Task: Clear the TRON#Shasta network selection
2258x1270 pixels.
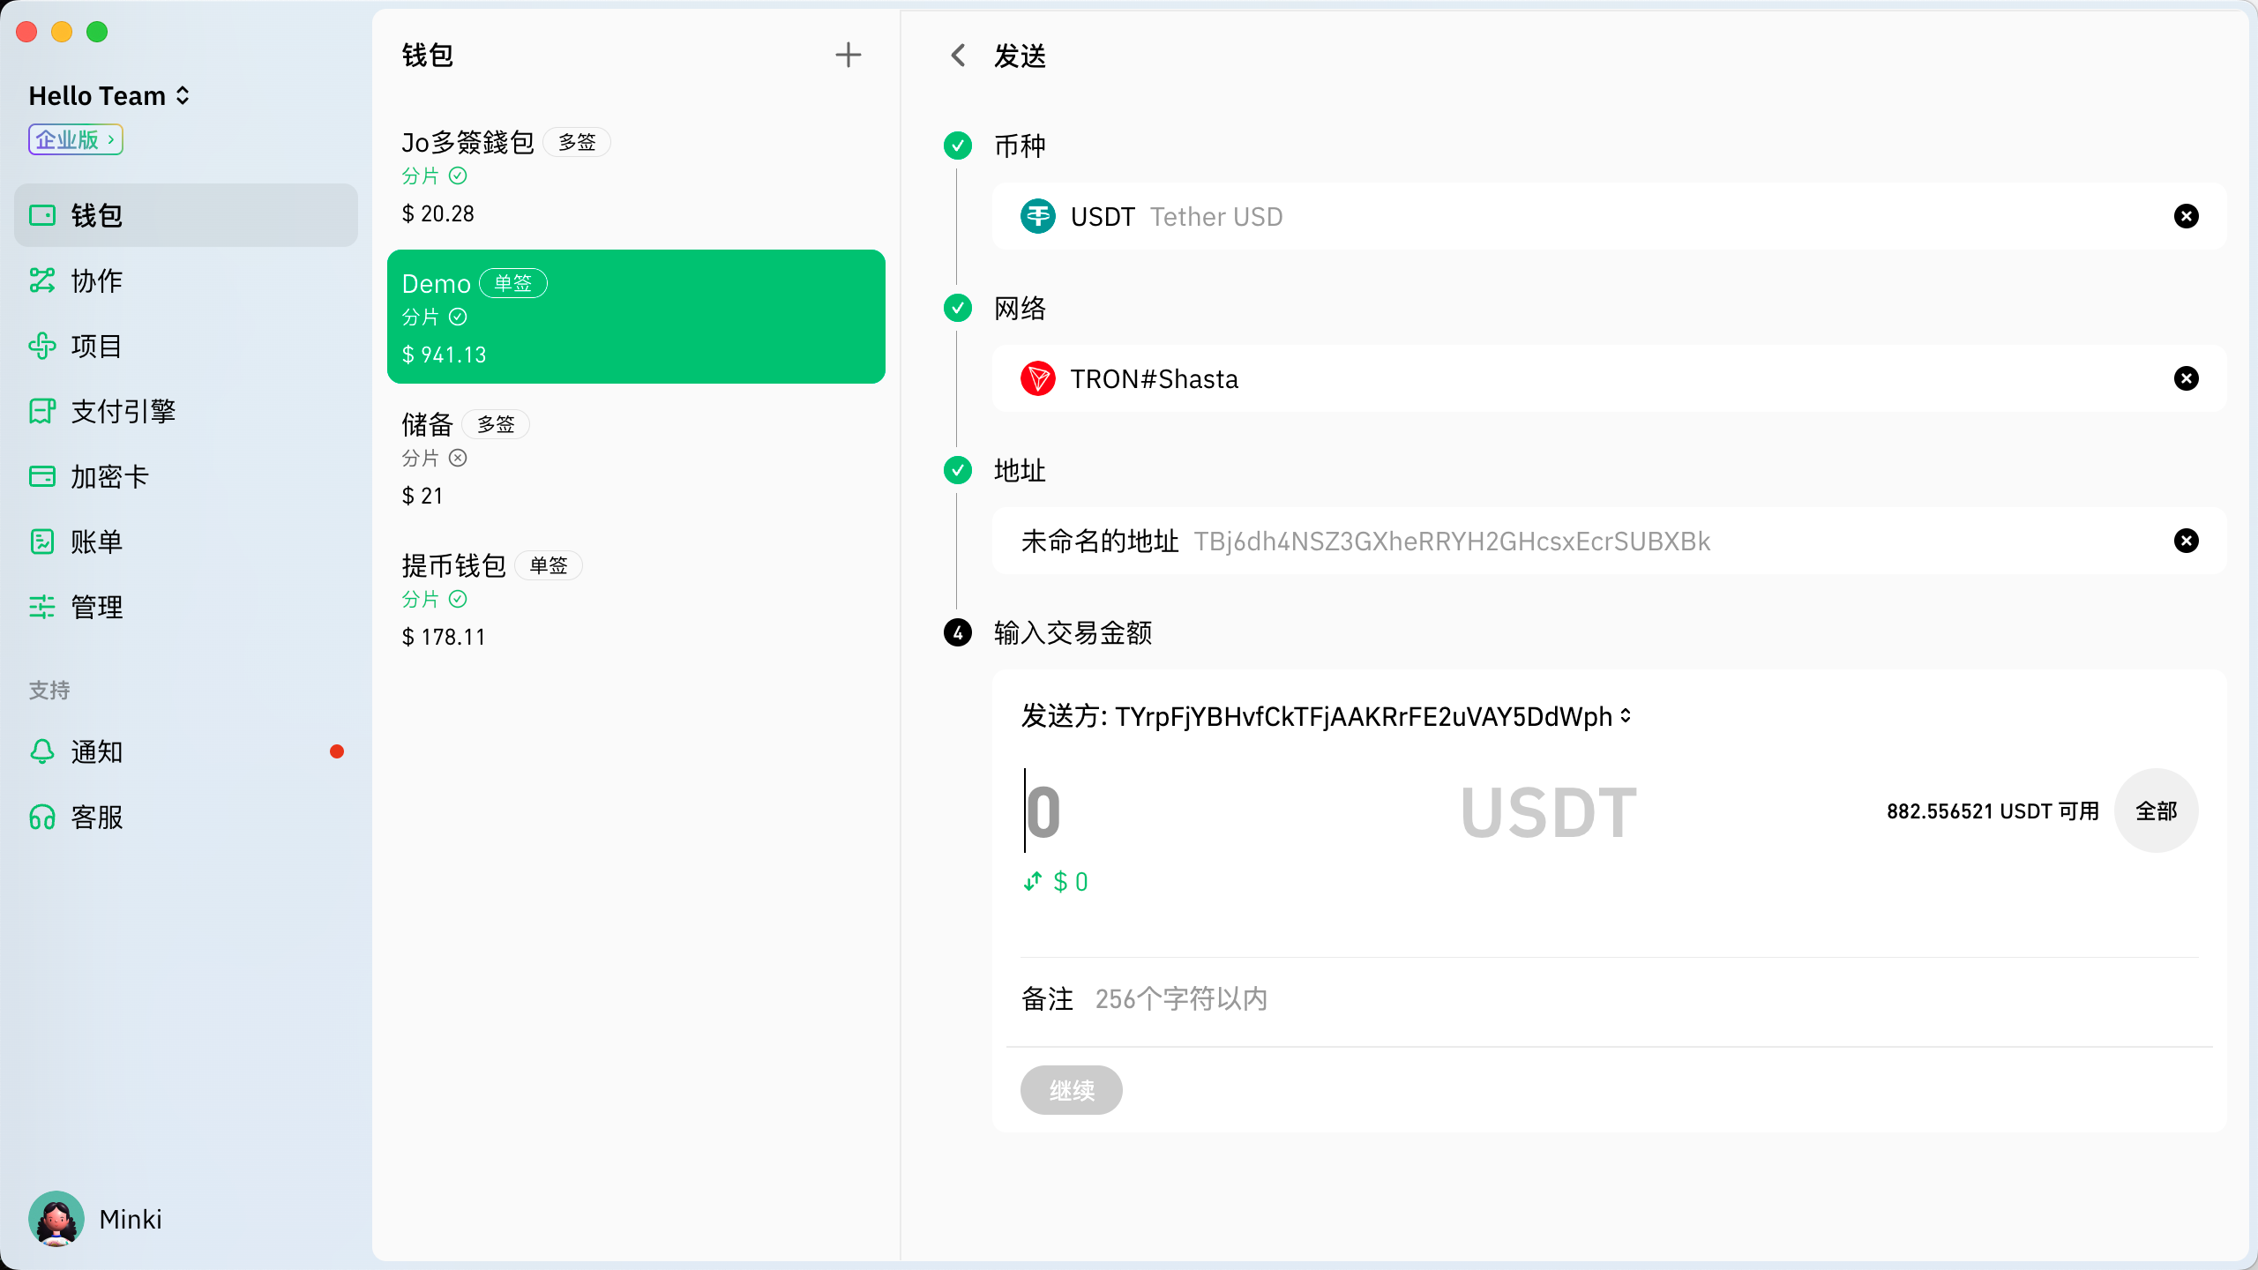Action: [x=2186, y=378]
